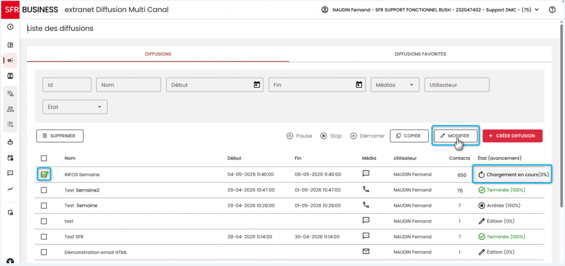Viewport: 565px width, 266px height.
Task: Open the Fin calendar picker icon
Action: click(x=359, y=84)
